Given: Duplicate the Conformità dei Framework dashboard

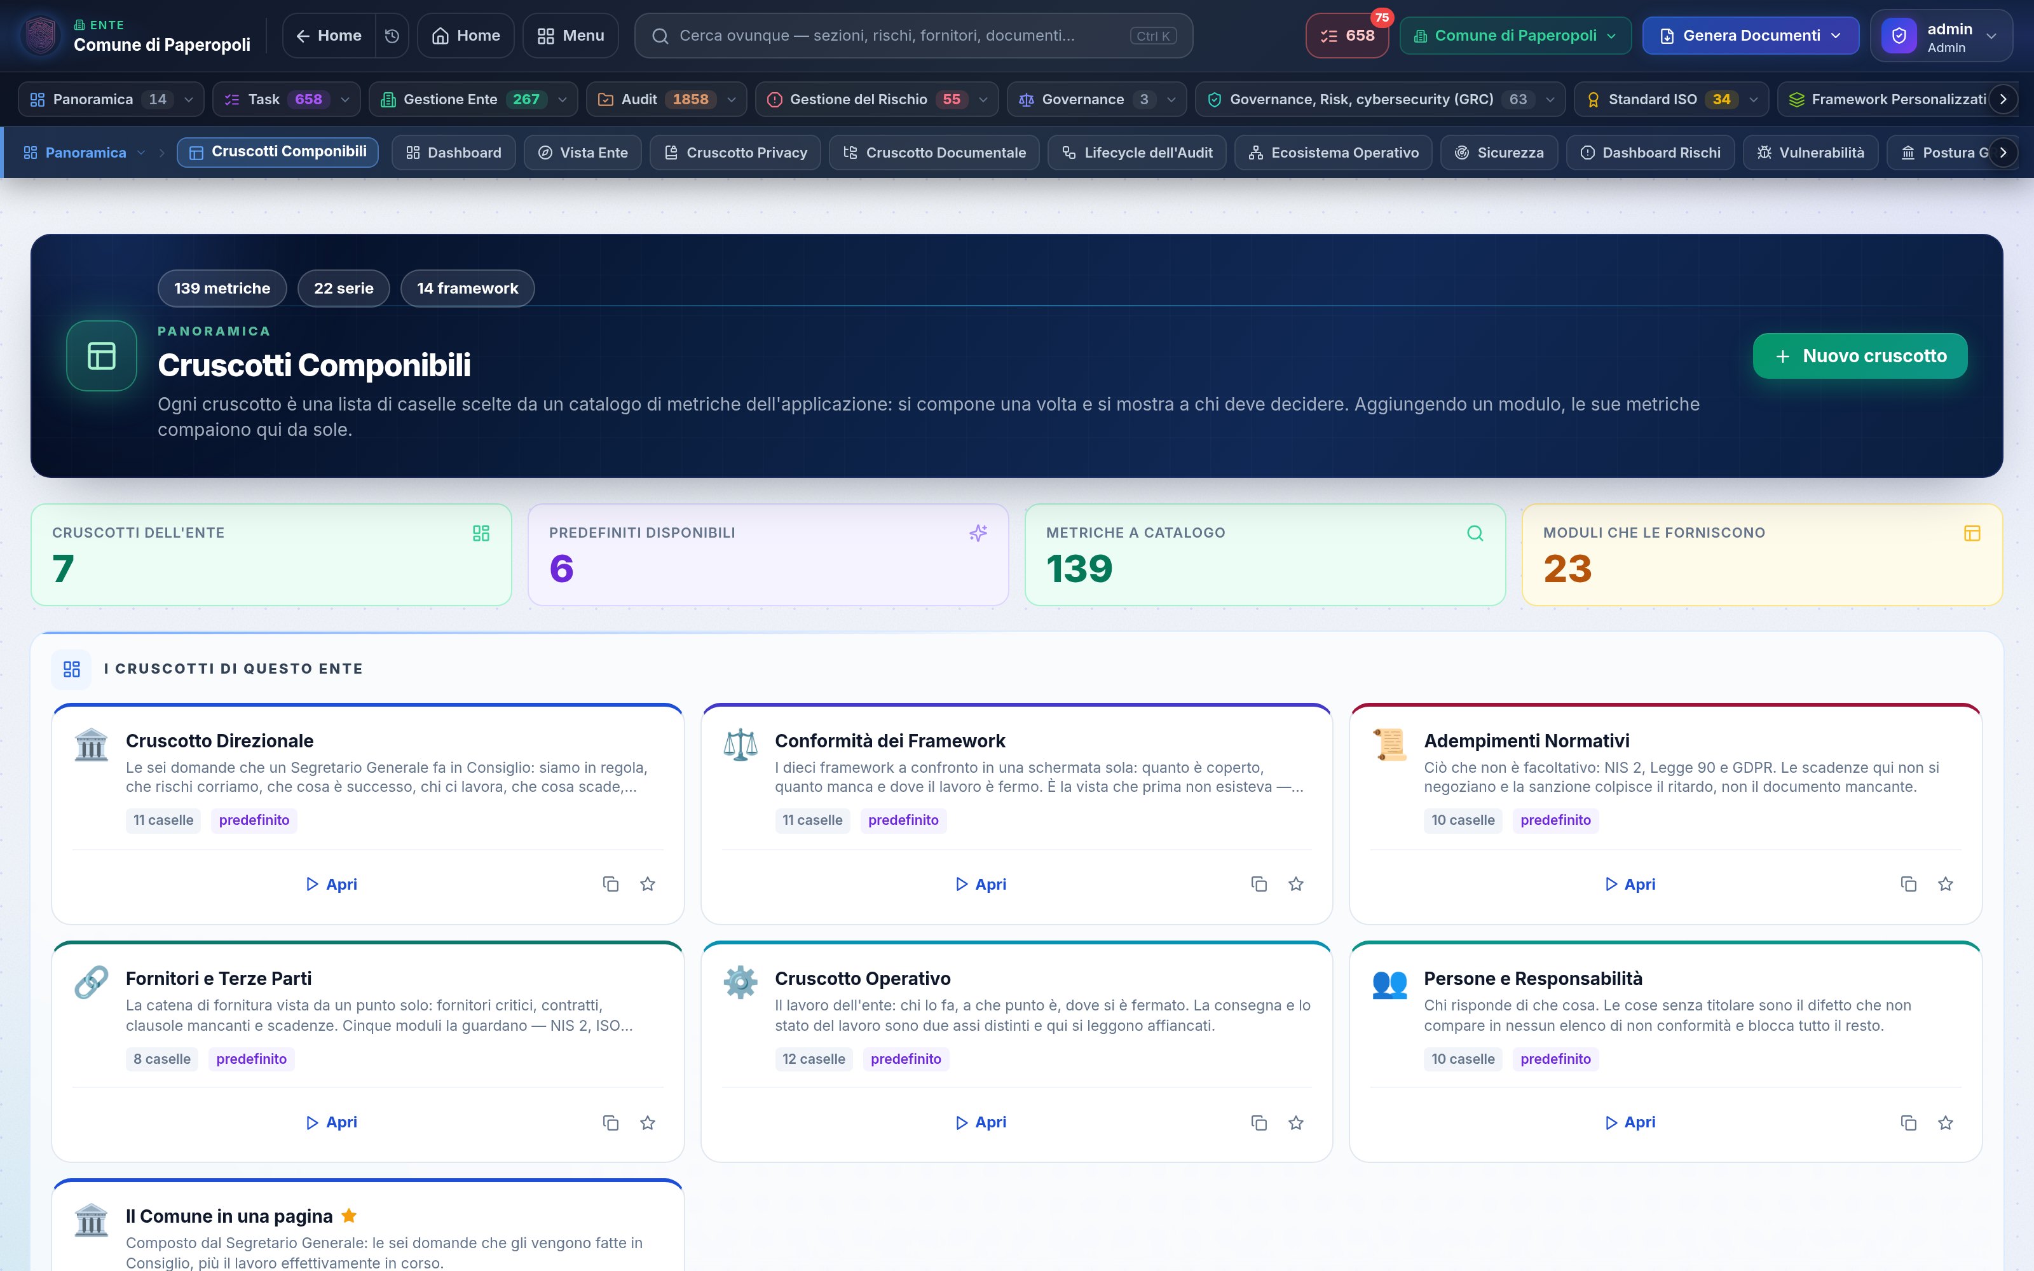Looking at the screenshot, I should tap(1259, 883).
